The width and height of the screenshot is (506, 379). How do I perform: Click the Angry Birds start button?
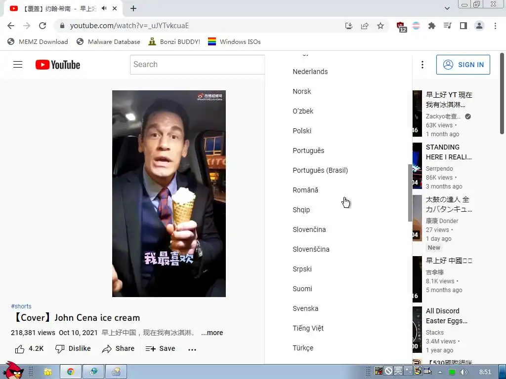click(x=12, y=371)
